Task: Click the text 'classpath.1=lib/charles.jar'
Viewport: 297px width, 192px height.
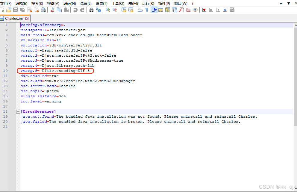Action: pos(53,30)
